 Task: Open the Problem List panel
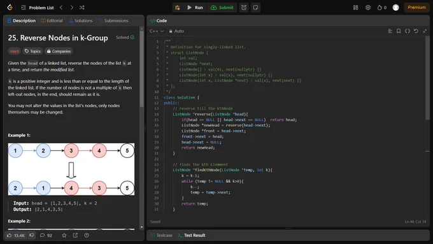tap(38, 8)
